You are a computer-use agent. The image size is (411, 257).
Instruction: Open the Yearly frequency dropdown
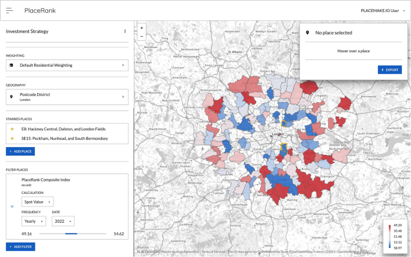point(33,221)
